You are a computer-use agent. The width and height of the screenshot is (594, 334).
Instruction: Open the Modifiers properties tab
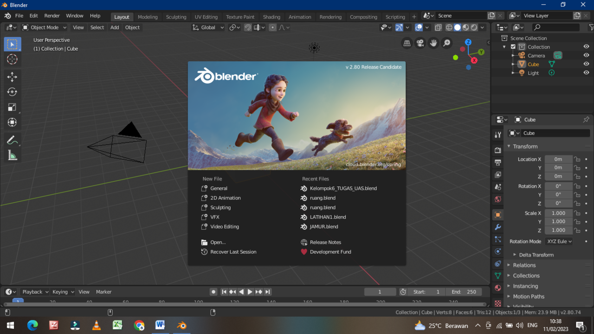point(498,227)
